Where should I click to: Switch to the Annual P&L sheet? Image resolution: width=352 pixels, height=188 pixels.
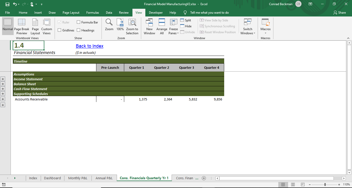tap(104, 178)
